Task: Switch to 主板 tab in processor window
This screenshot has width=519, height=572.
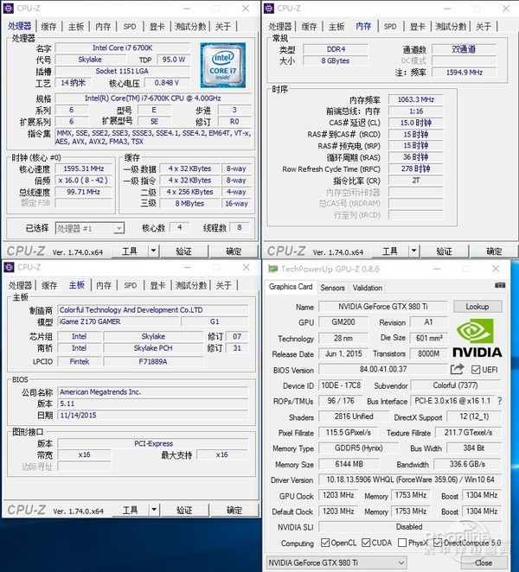Action: [x=76, y=26]
